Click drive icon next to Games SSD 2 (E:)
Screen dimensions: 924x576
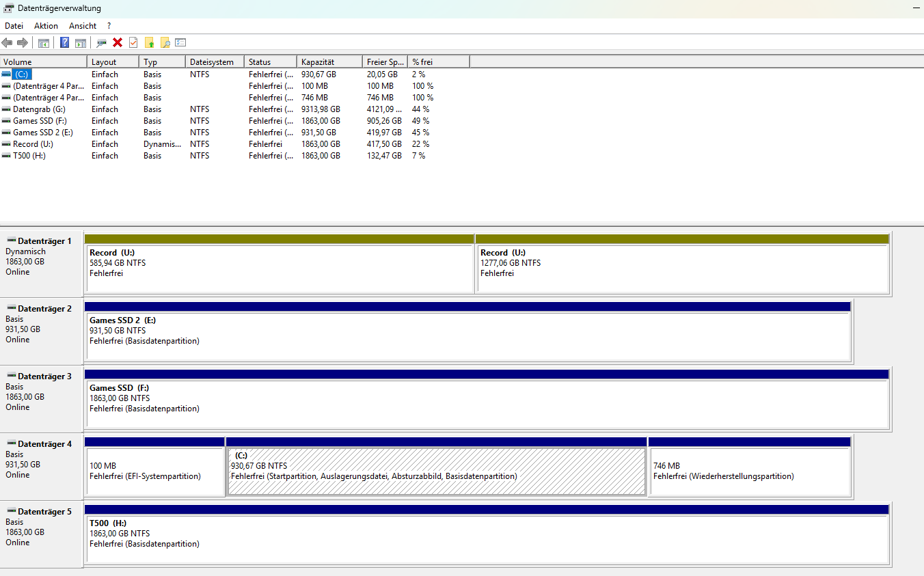(x=6, y=133)
